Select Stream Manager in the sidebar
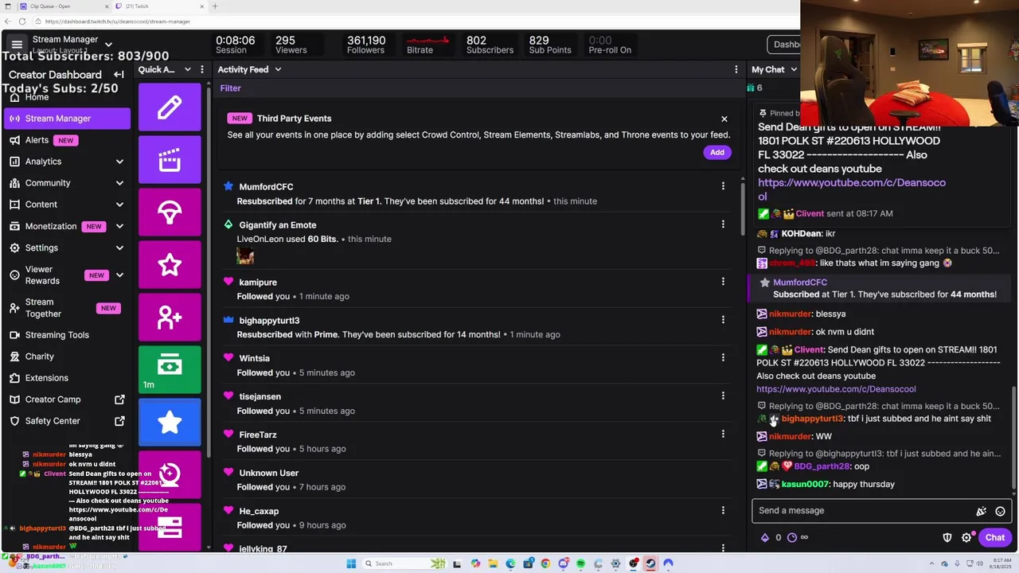 coord(65,119)
